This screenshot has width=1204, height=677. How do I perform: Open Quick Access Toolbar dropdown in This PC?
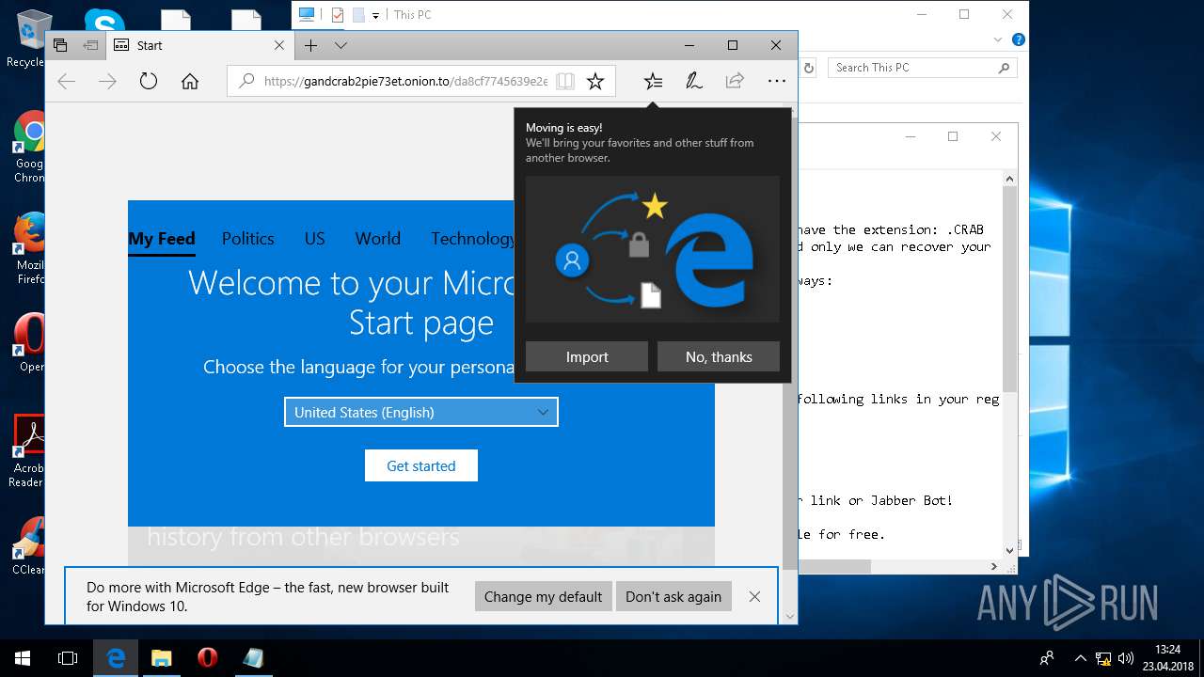click(x=375, y=15)
